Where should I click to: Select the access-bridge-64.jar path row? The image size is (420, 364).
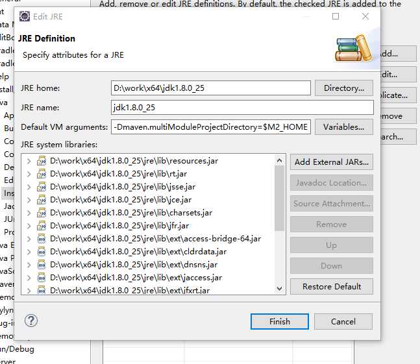pyautogui.click(x=155, y=239)
